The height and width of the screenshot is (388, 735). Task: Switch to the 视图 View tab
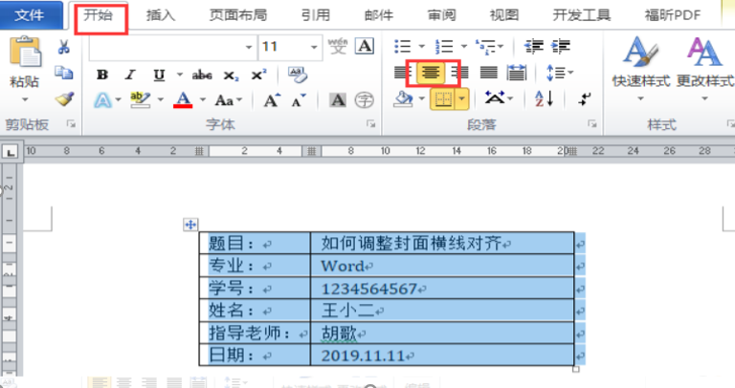tap(504, 15)
